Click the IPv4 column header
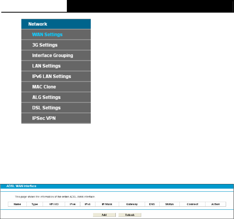Screen dimensions: 234x219 (73, 204)
